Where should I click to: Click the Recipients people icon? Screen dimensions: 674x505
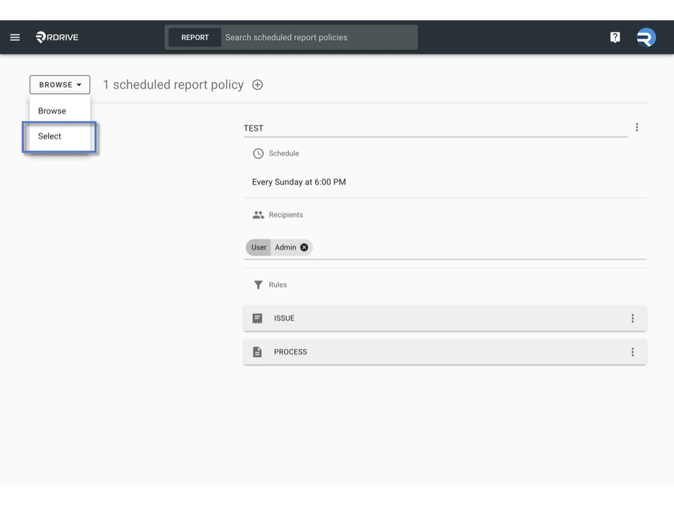257,214
